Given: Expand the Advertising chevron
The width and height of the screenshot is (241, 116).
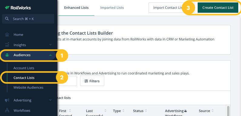Looking at the screenshot, I should [50, 100].
